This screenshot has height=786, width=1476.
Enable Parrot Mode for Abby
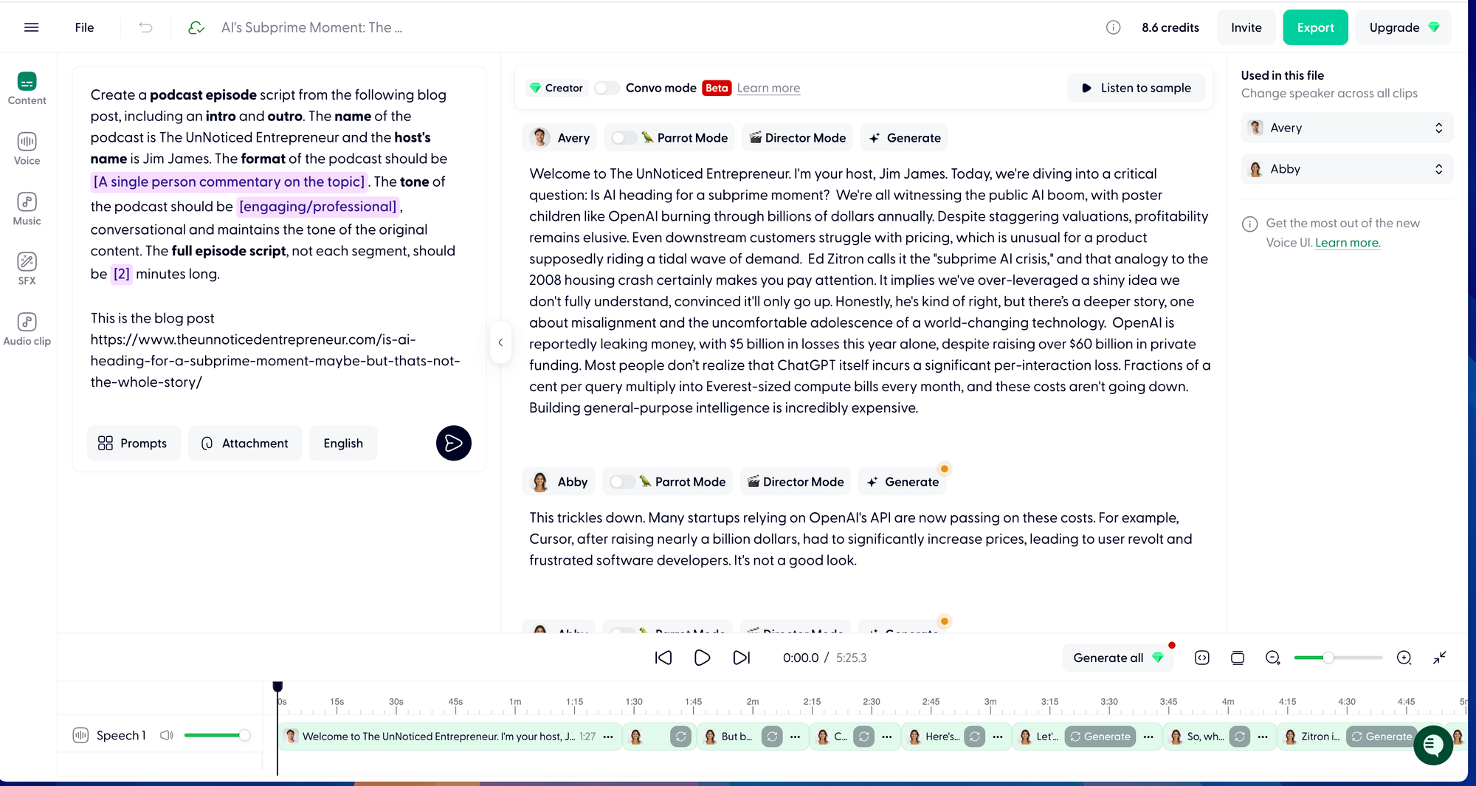point(622,482)
